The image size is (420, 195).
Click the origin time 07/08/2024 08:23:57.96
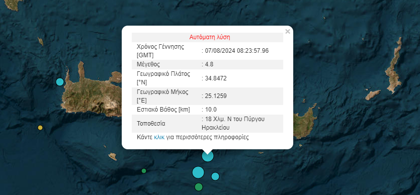tap(235, 51)
